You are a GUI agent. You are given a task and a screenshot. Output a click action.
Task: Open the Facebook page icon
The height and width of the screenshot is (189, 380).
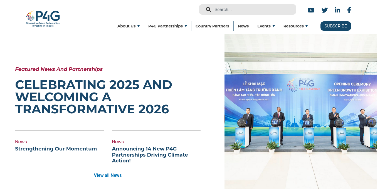point(349,10)
